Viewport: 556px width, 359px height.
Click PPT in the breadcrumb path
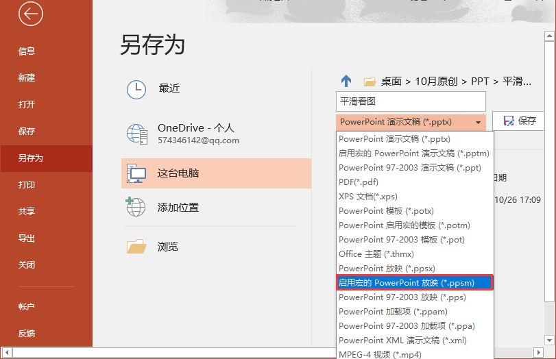click(480, 82)
